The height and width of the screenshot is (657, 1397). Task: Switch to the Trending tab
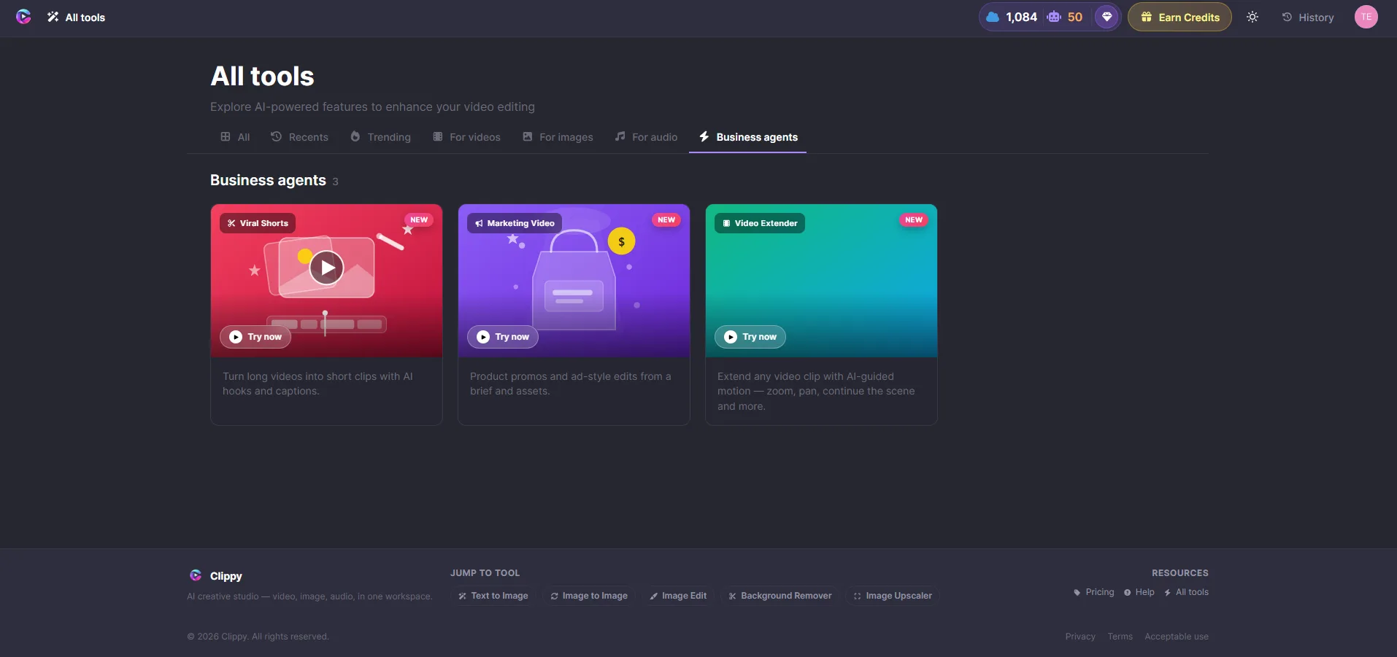380,137
